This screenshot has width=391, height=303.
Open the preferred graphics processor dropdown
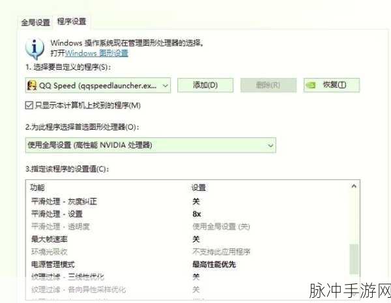click(151, 145)
